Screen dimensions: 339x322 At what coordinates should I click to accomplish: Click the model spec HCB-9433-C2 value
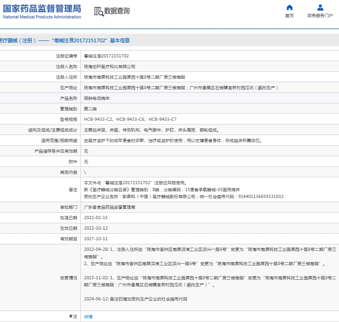(130, 119)
